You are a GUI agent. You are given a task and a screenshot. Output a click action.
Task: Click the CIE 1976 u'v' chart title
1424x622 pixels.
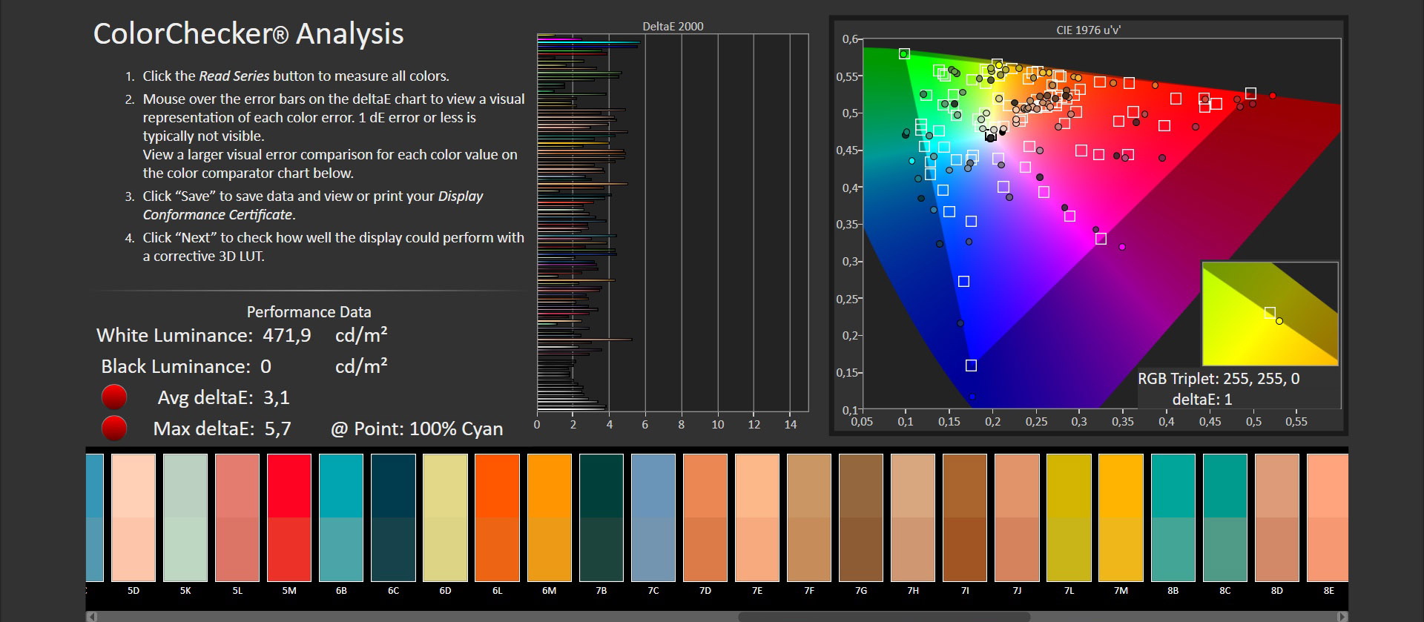coord(1088,30)
